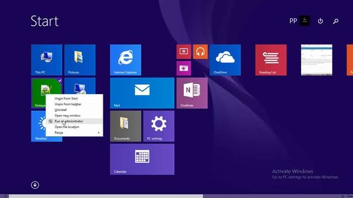Viewport: 353px width, 198px height.
Task: Open the PC settings tile
Action: point(159,126)
